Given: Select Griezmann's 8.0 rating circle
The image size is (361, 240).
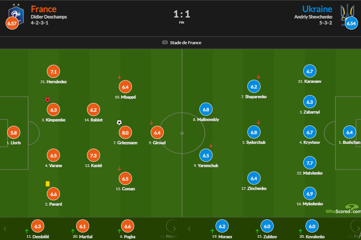Looking at the screenshot, I should pyautogui.click(x=125, y=133).
